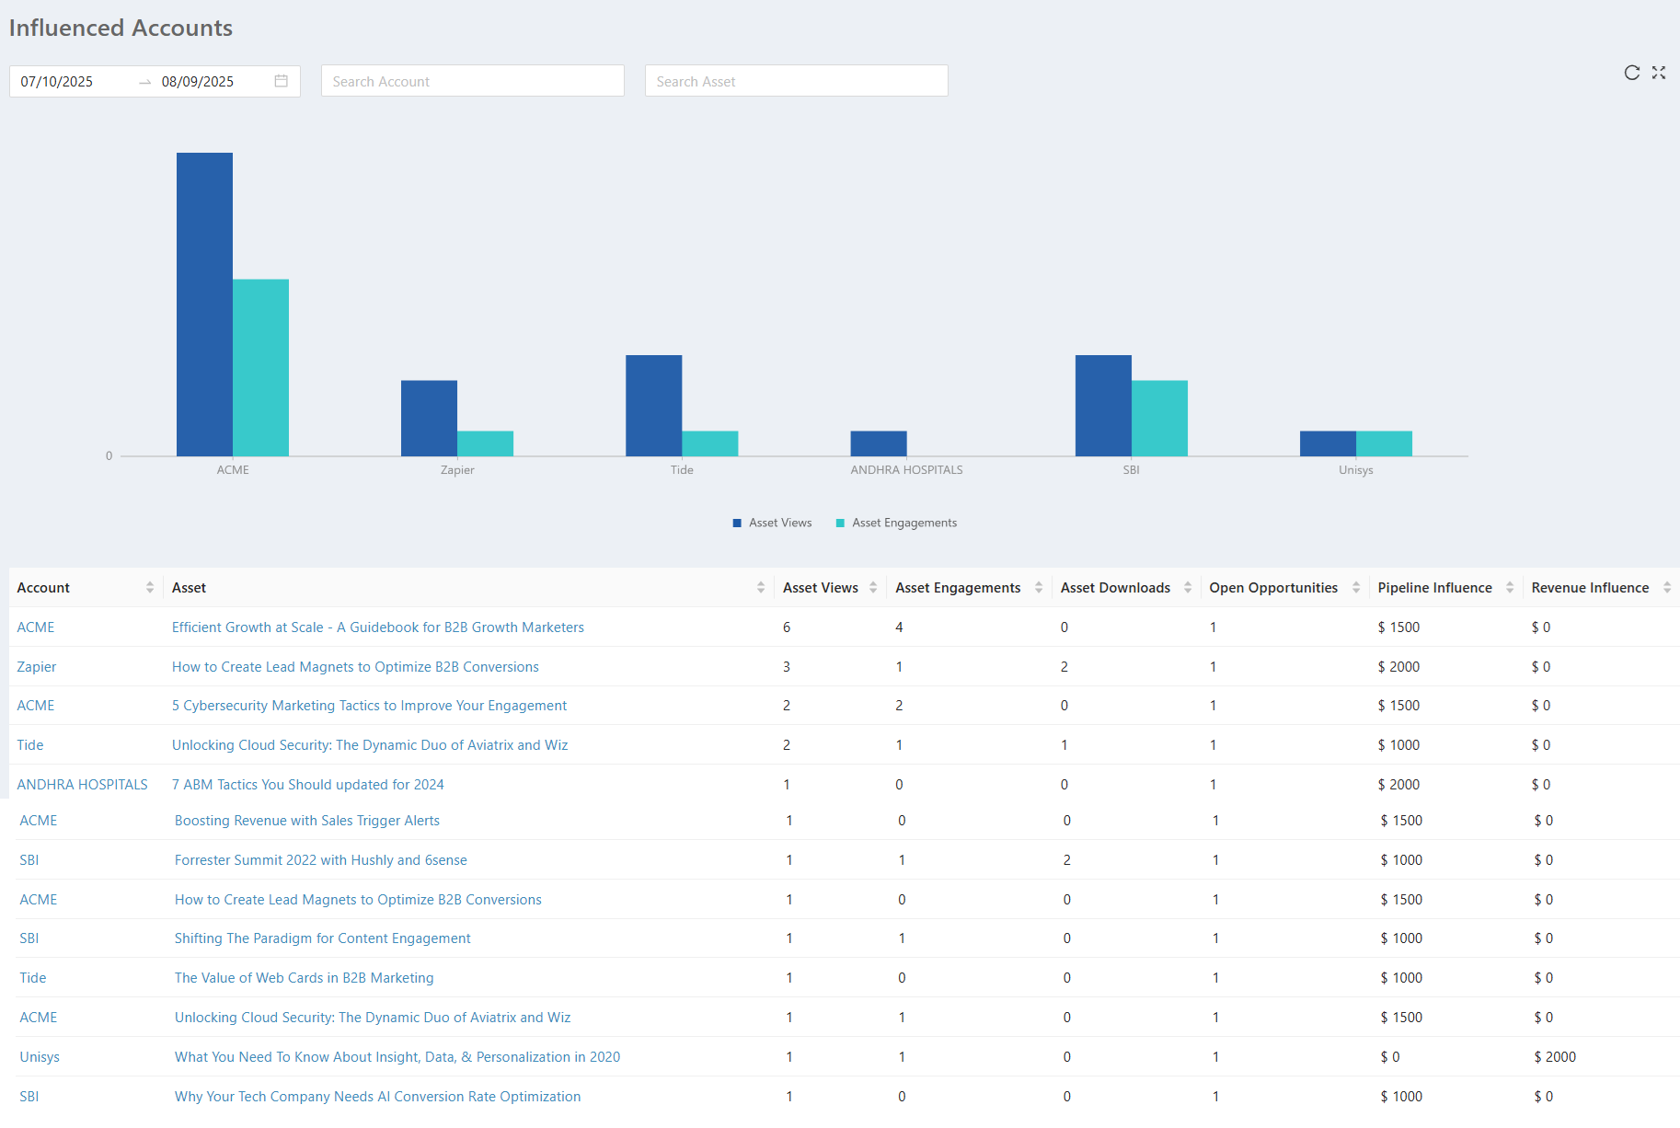Click the Tide Asset Views bar
Viewport: 1680px width, 1128px height.
[x=654, y=406]
